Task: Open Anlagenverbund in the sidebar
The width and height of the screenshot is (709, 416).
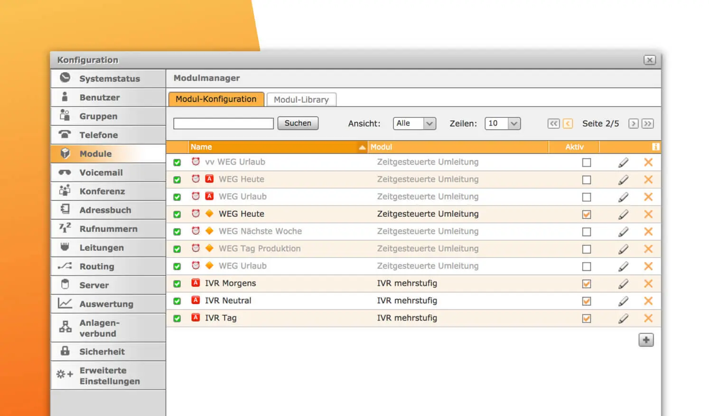Action: tap(108, 328)
